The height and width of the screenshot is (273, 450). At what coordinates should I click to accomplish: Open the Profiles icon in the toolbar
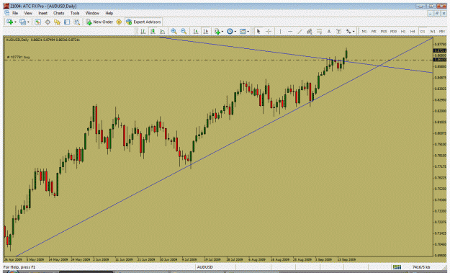[22, 22]
